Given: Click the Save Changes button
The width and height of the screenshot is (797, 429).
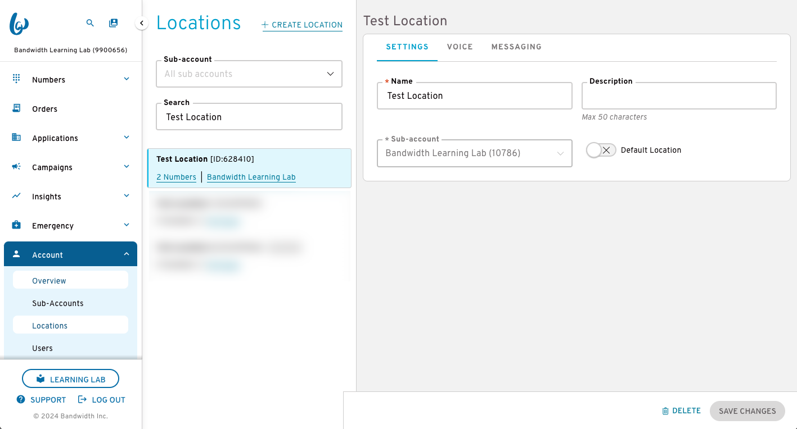Looking at the screenshot, I should [747, 411].
